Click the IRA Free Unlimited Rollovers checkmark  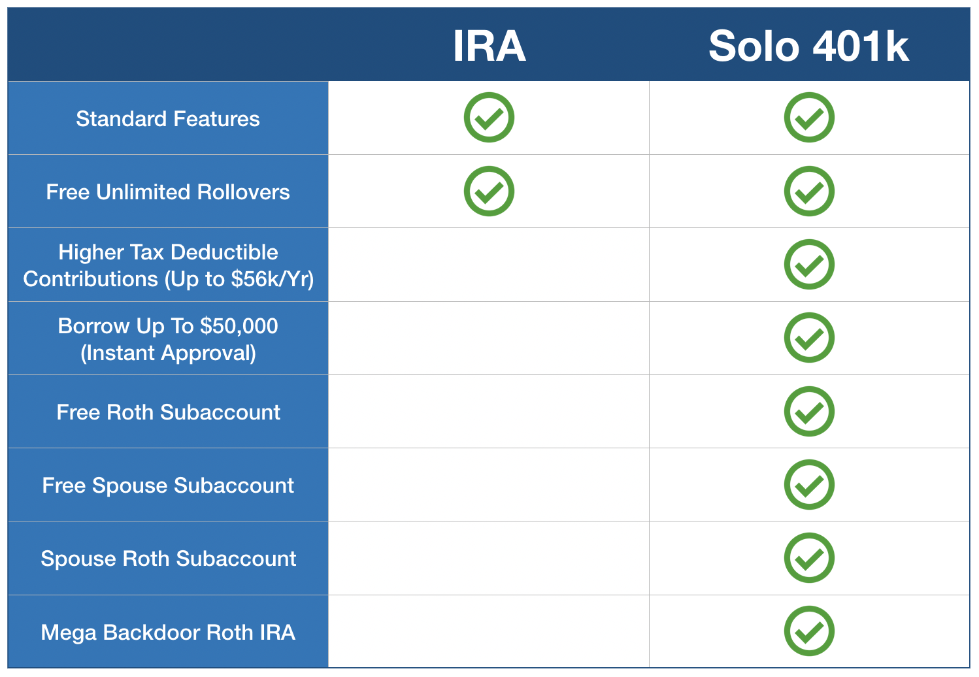point(489,191)
